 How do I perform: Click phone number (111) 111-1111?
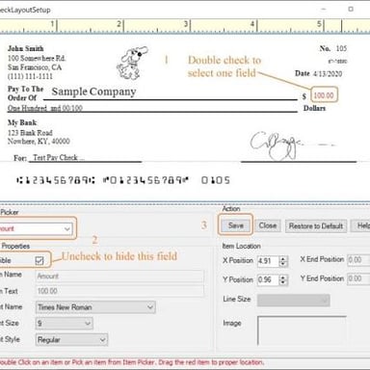[x=30, y=76]
